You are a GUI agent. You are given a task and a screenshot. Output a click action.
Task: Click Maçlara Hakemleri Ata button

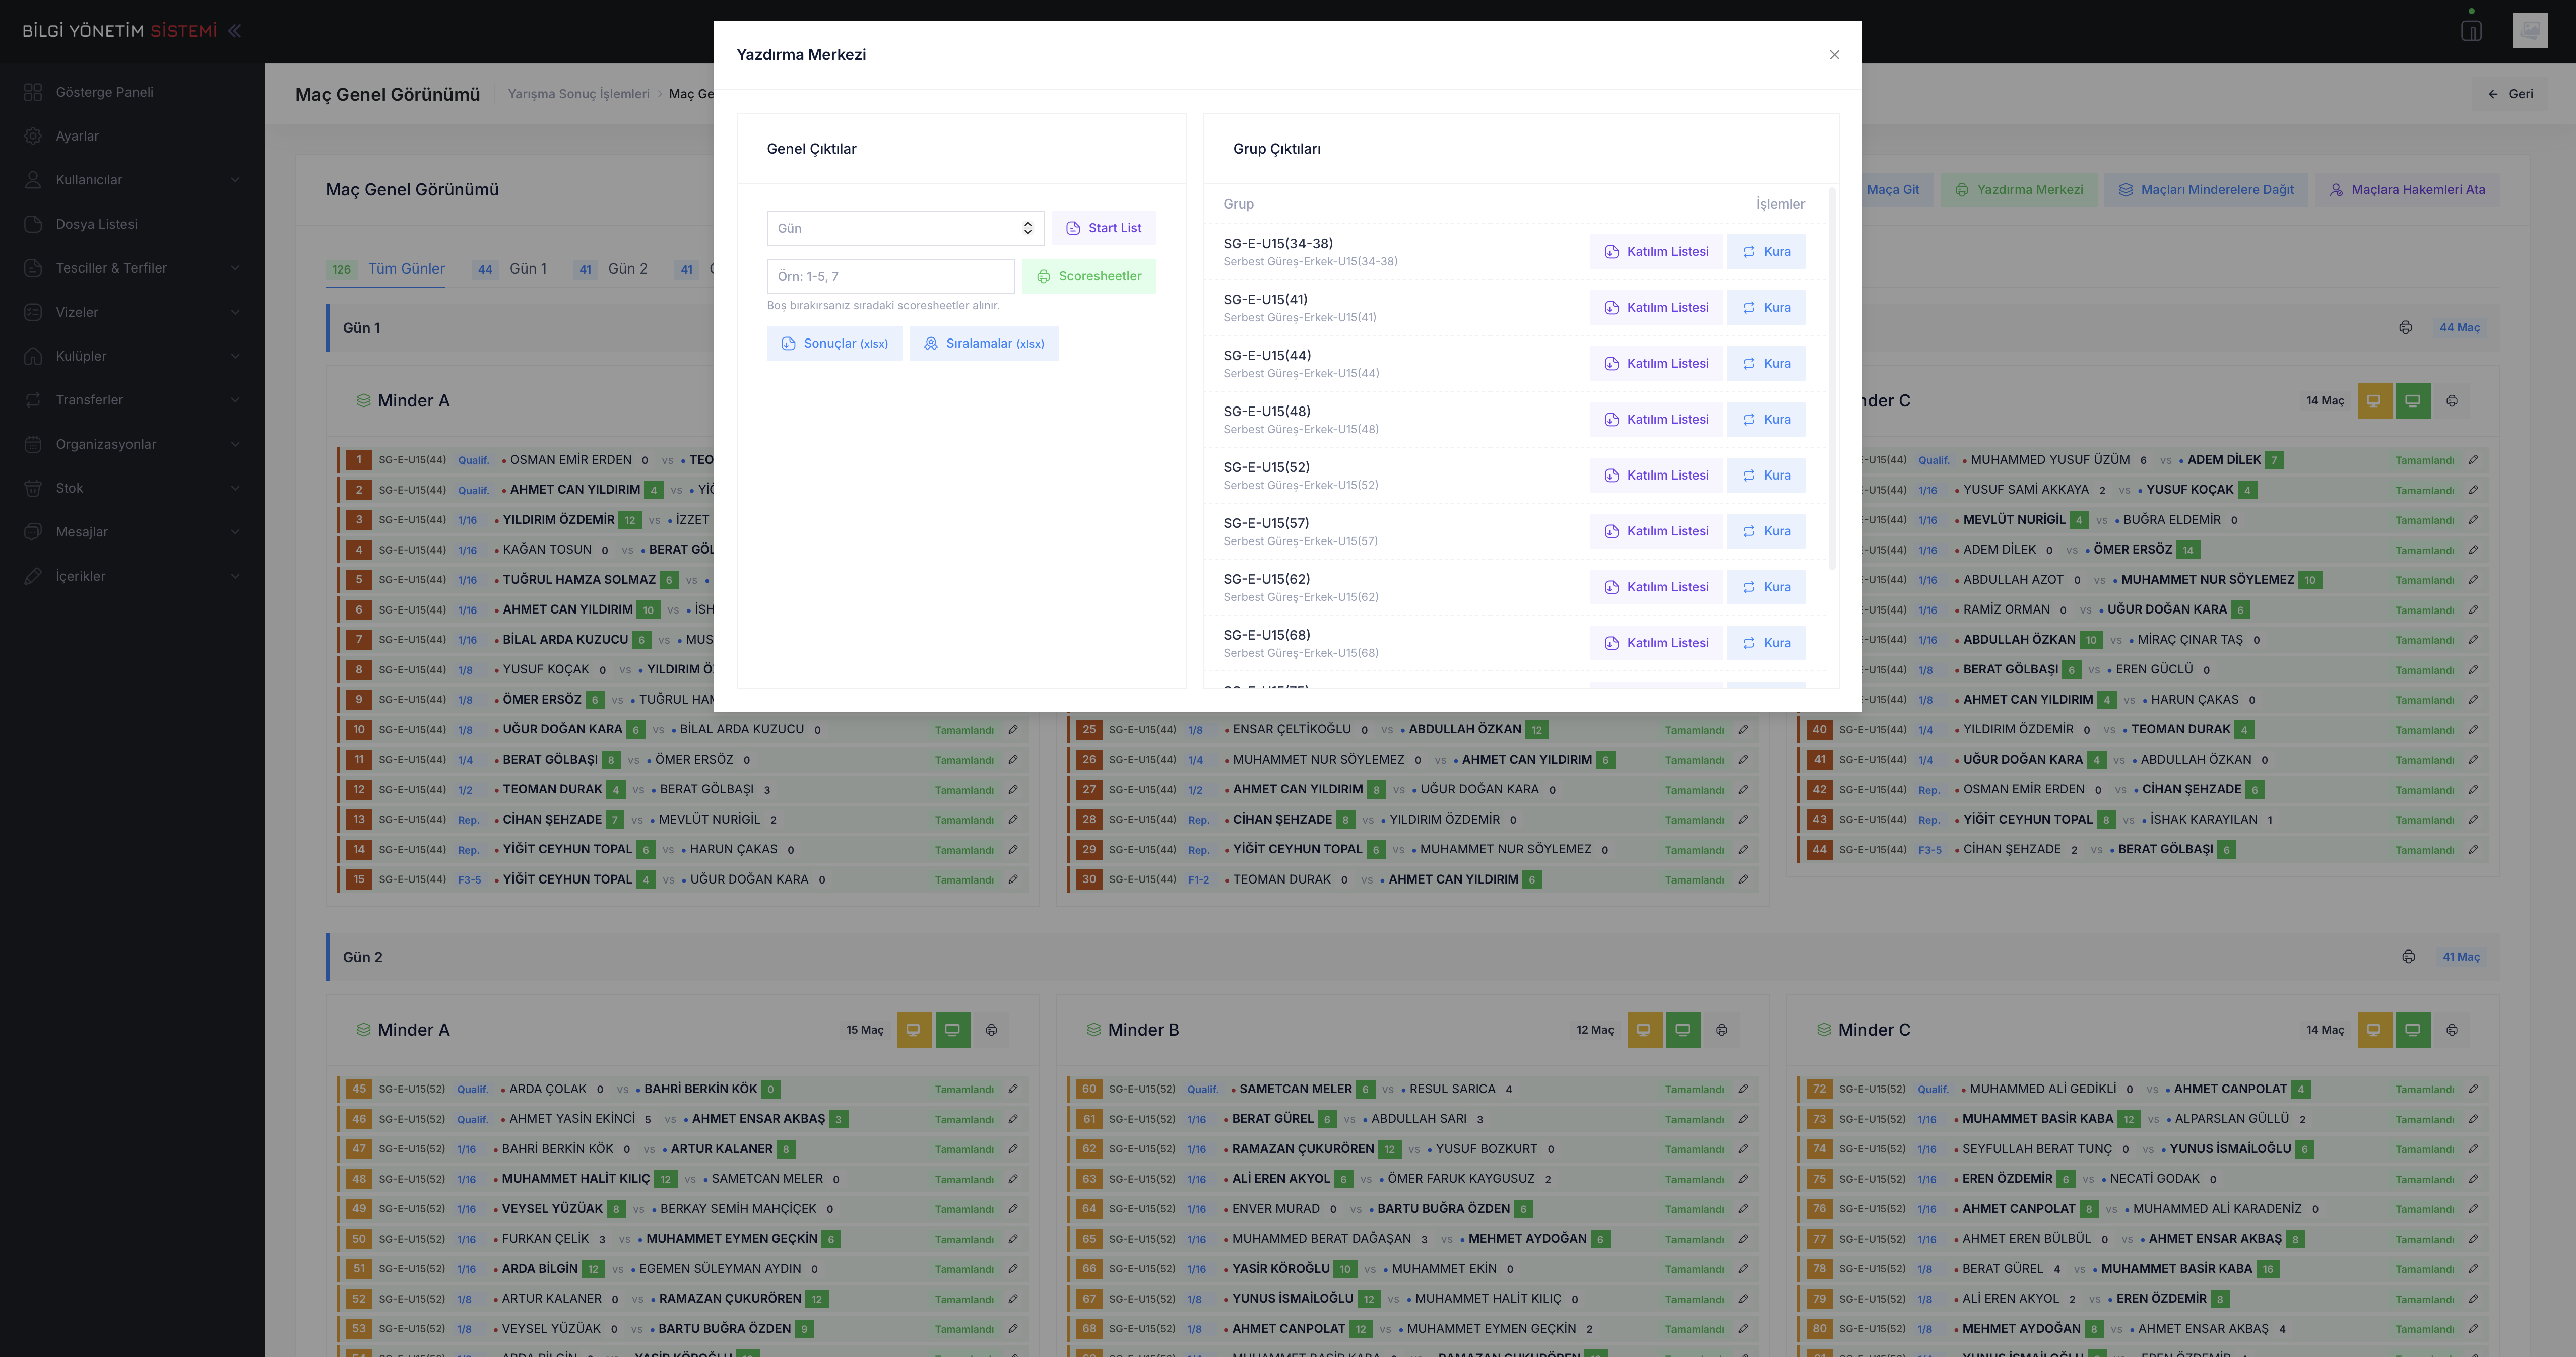[x=2407, y=190]
